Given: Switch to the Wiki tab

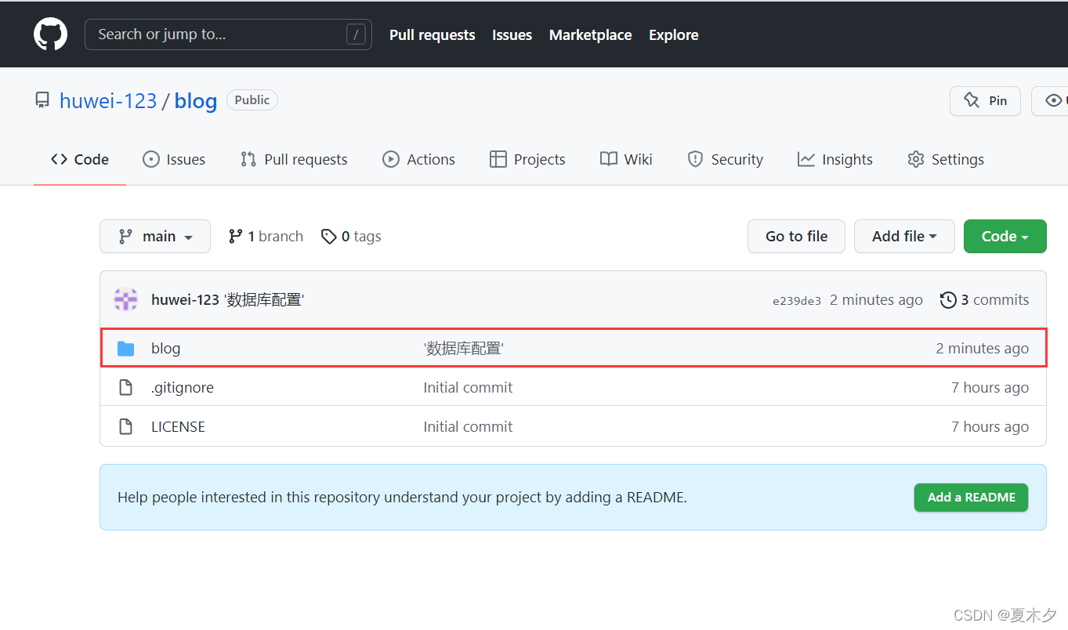Looking at the screenshot, I should pos(626,159).
